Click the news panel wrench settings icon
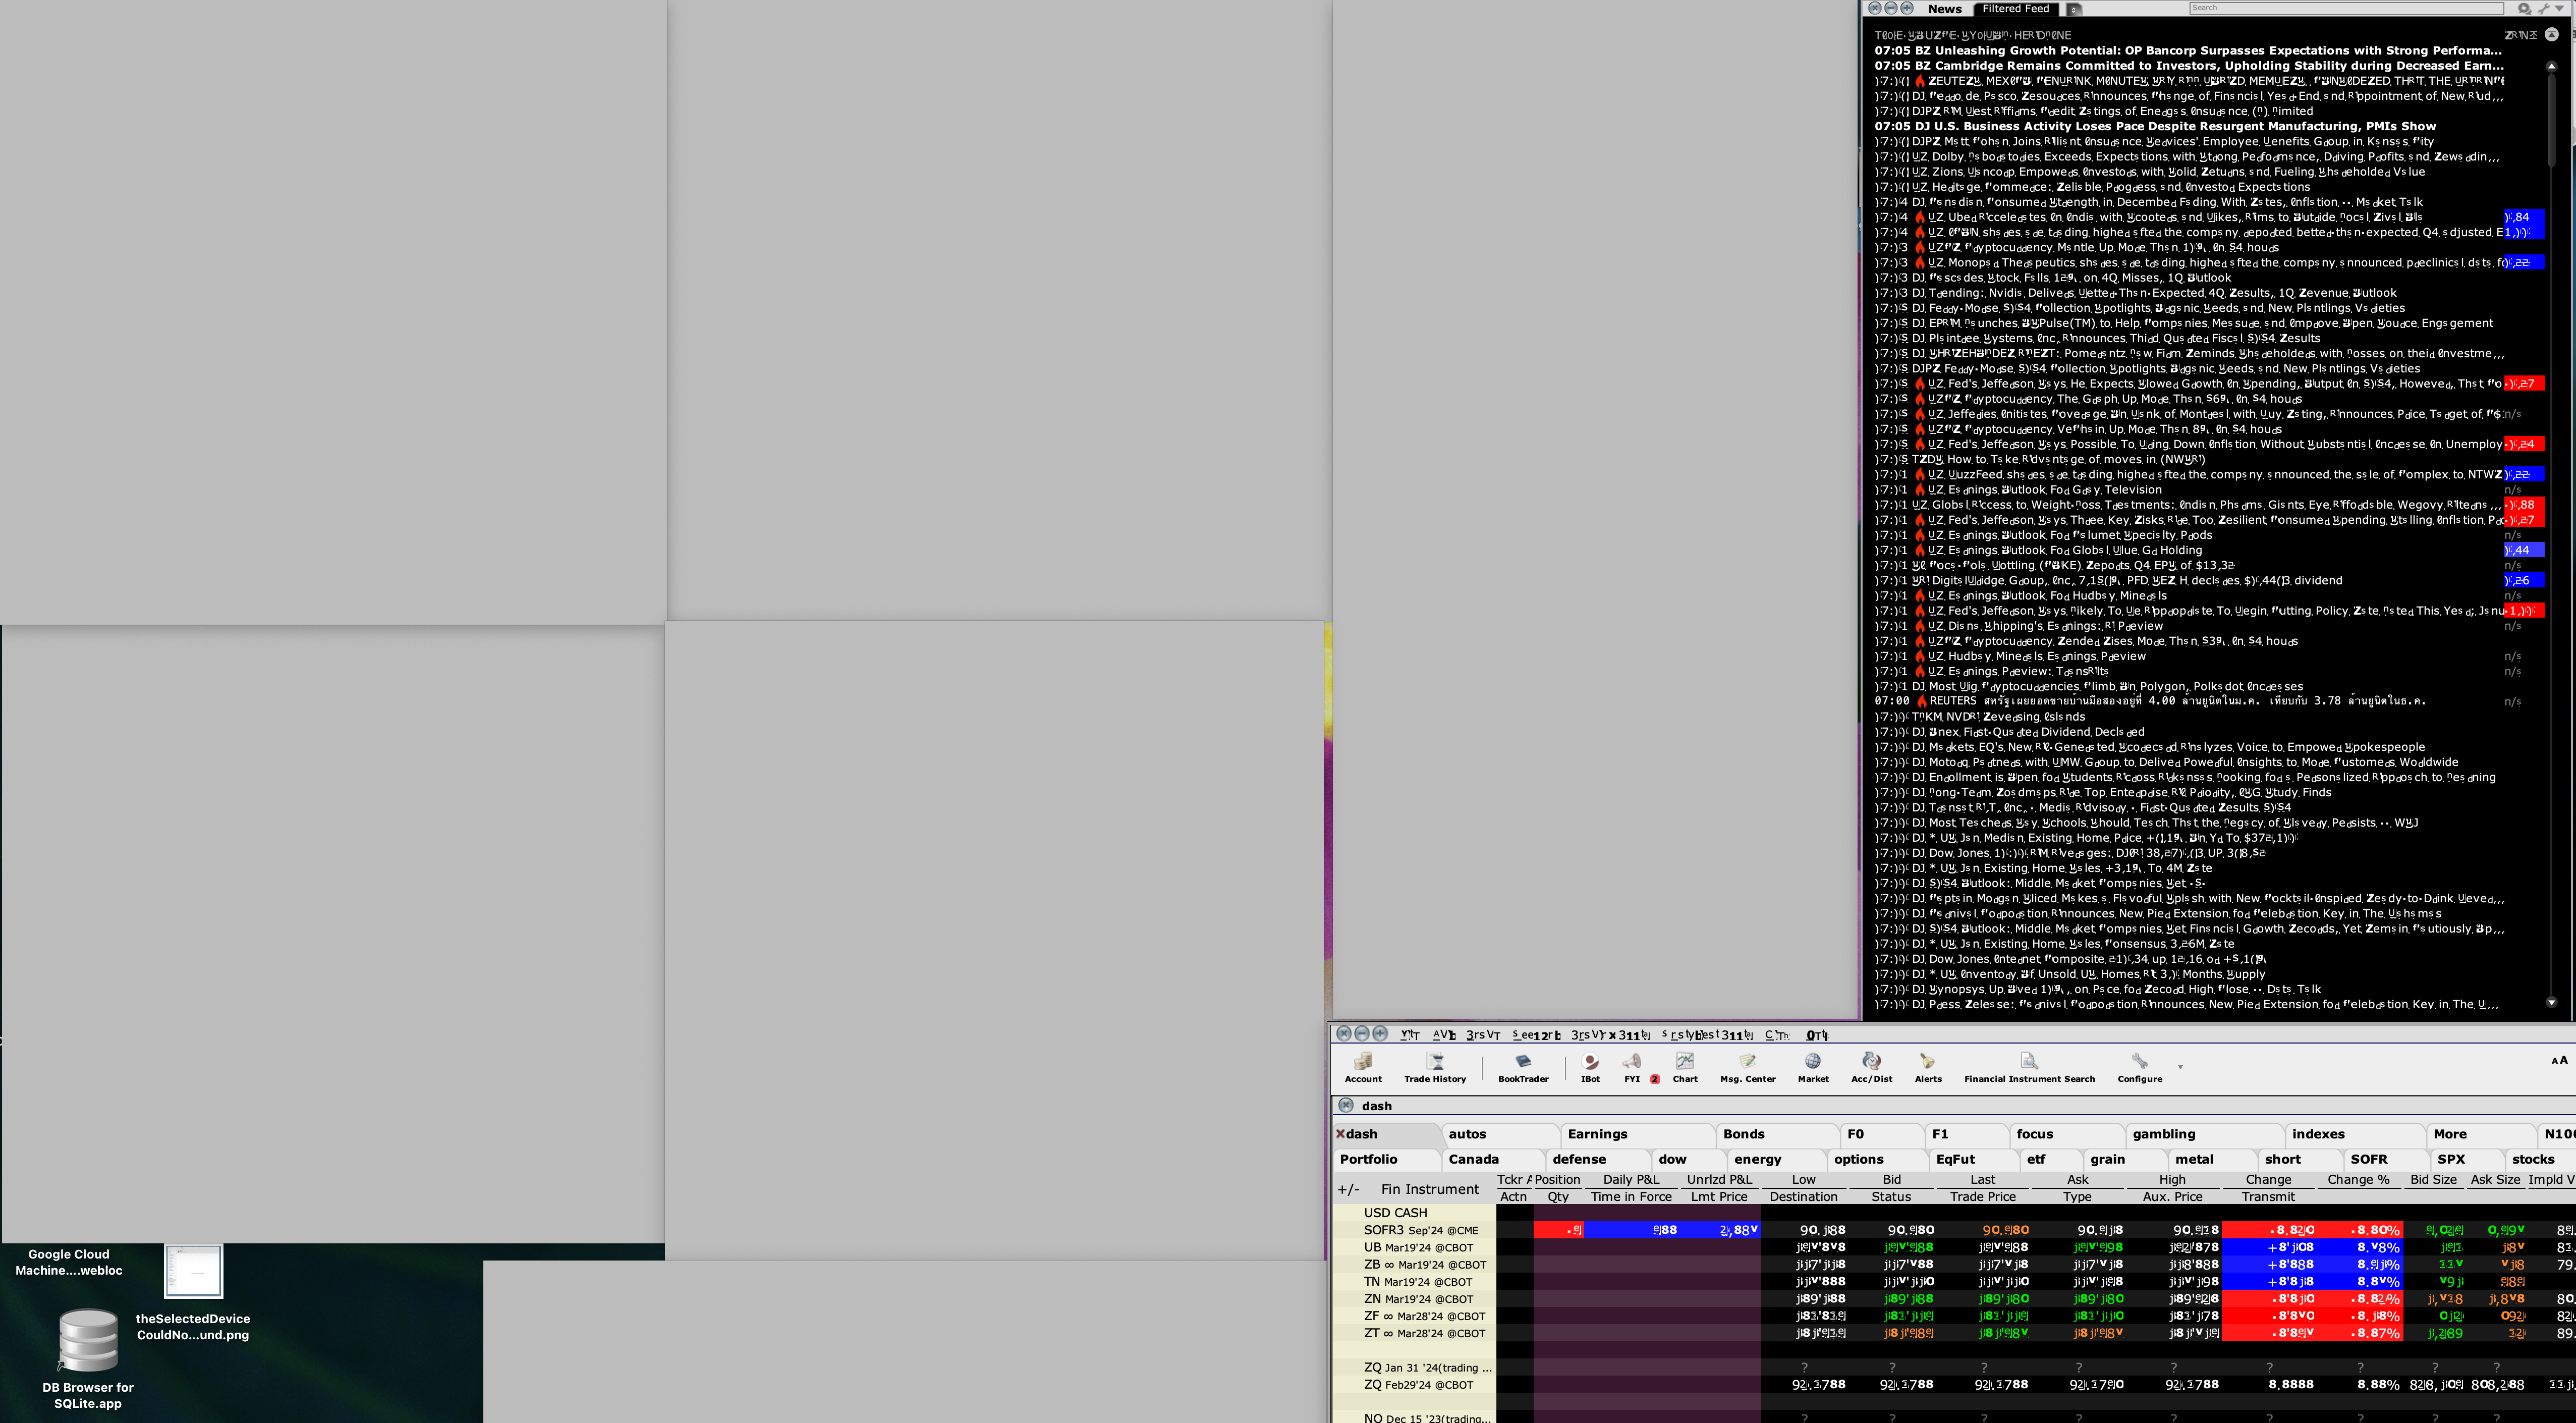This screenshot has height=1423, width=2576. coord(2543,9)
